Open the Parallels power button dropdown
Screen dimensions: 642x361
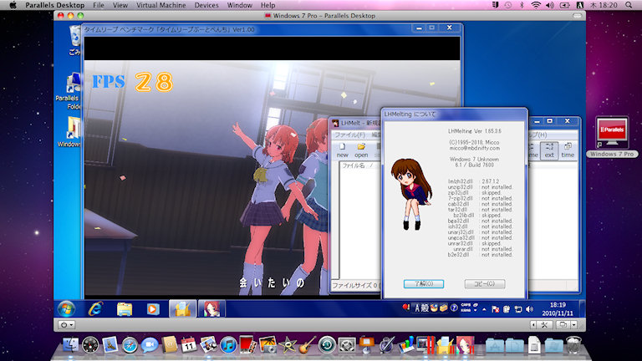pos(66,324)
